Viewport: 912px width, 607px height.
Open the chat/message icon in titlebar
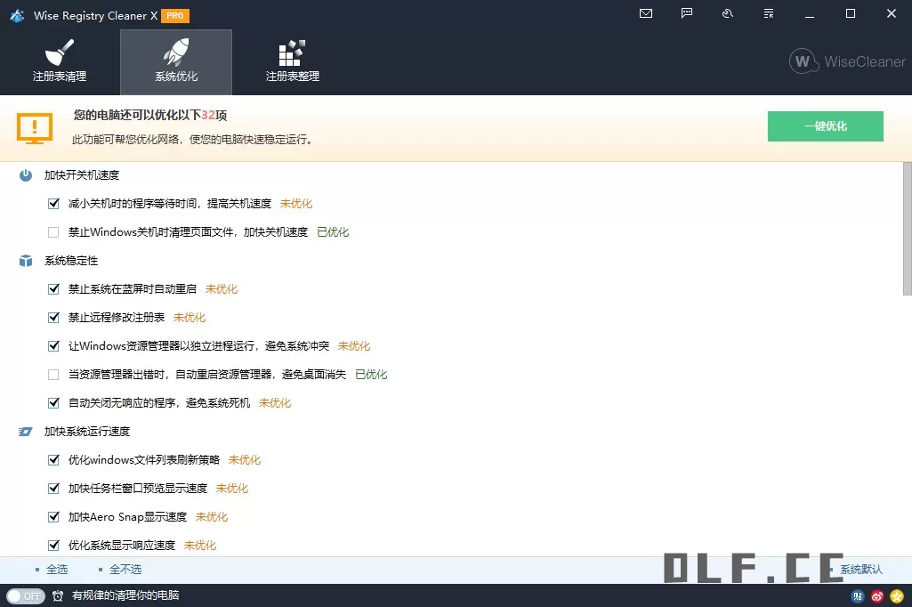[686, 13]
